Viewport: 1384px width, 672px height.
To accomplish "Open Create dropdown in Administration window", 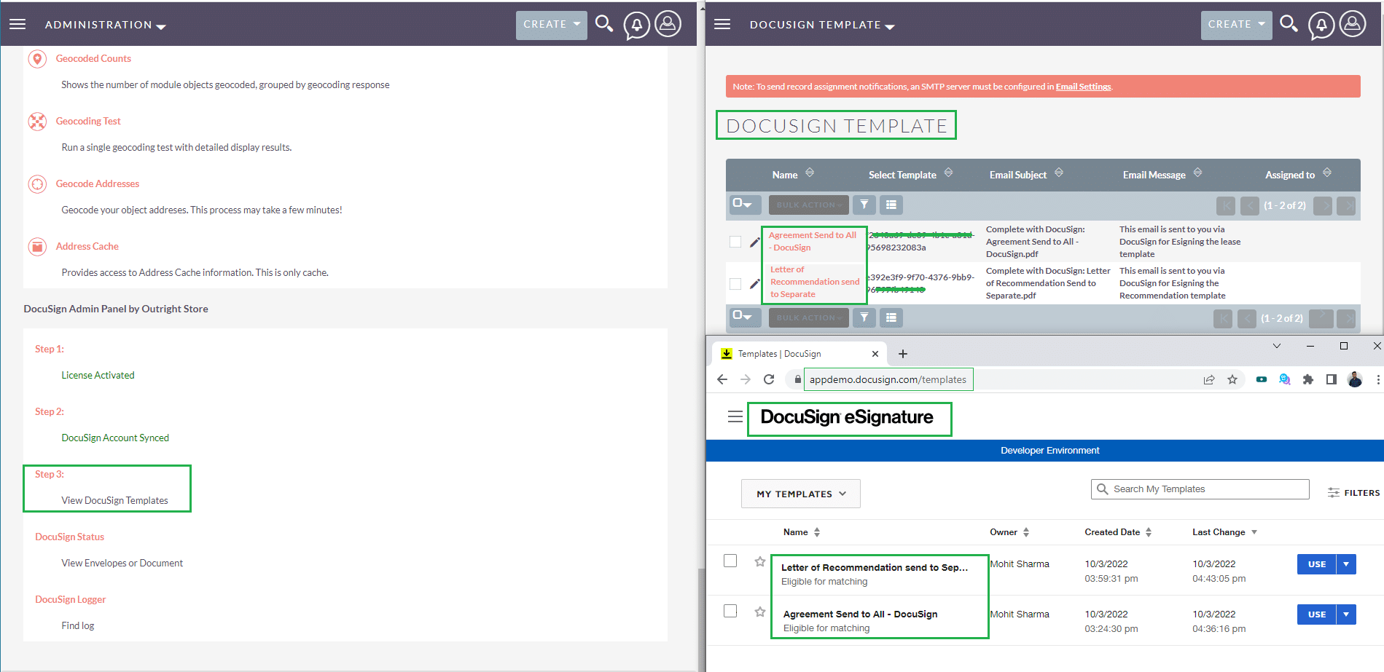I will (x=552, y=25).
